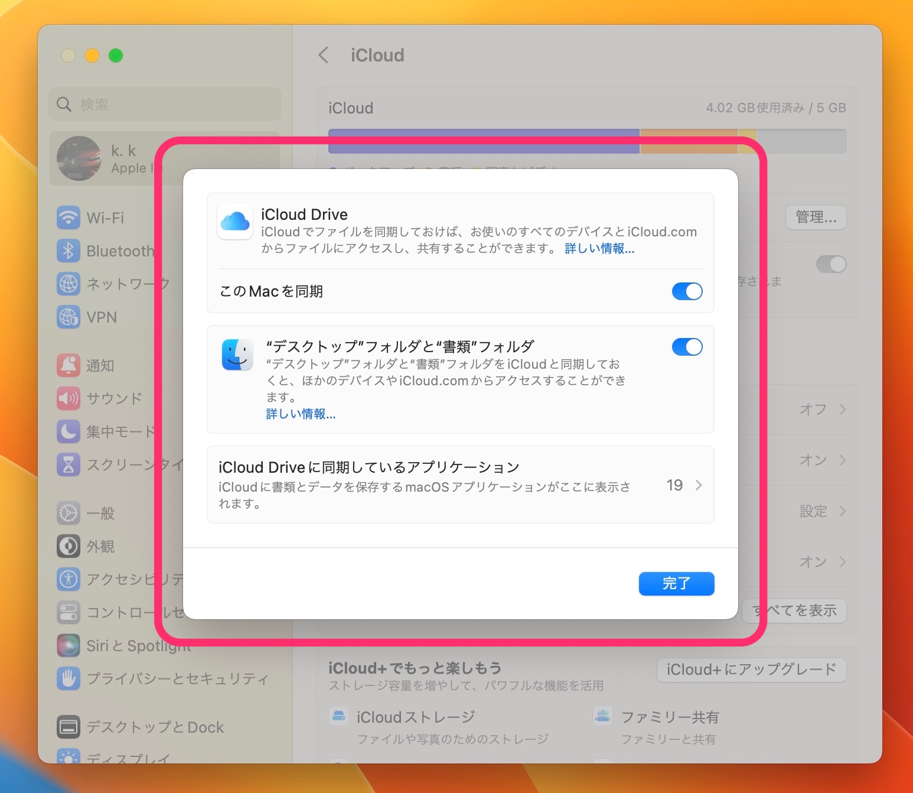Click the Screen Time hourglass icon
This screenshot has height=793, width=913.
(x=69, y=464)
